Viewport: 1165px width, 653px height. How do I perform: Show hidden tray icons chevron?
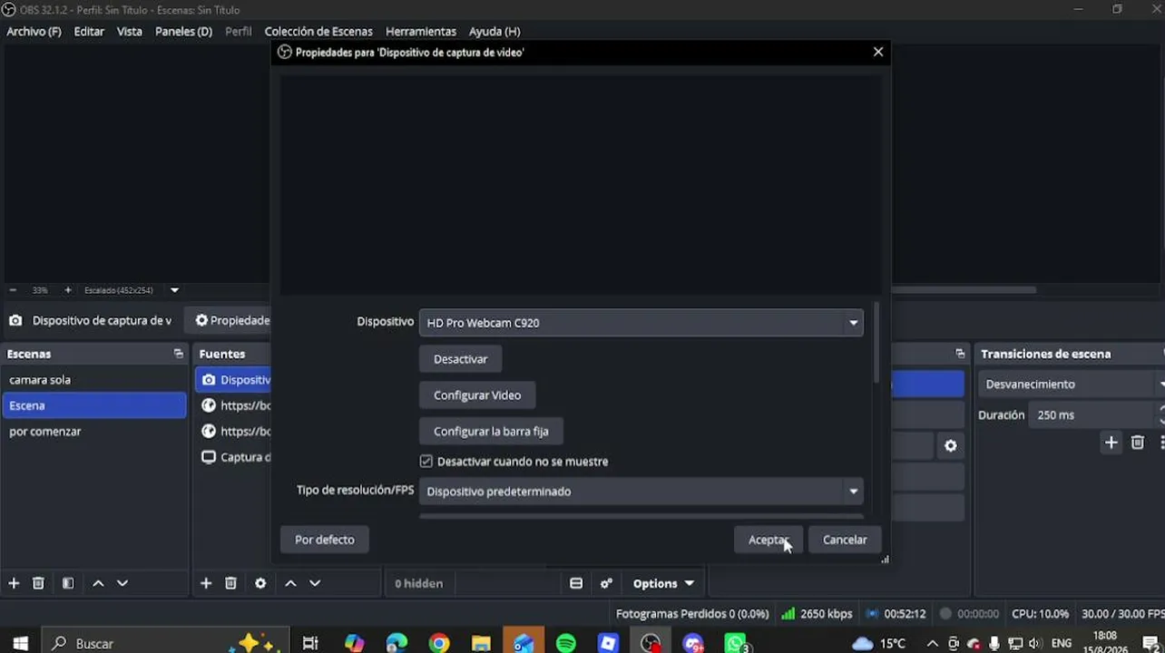tap(932, 643)
